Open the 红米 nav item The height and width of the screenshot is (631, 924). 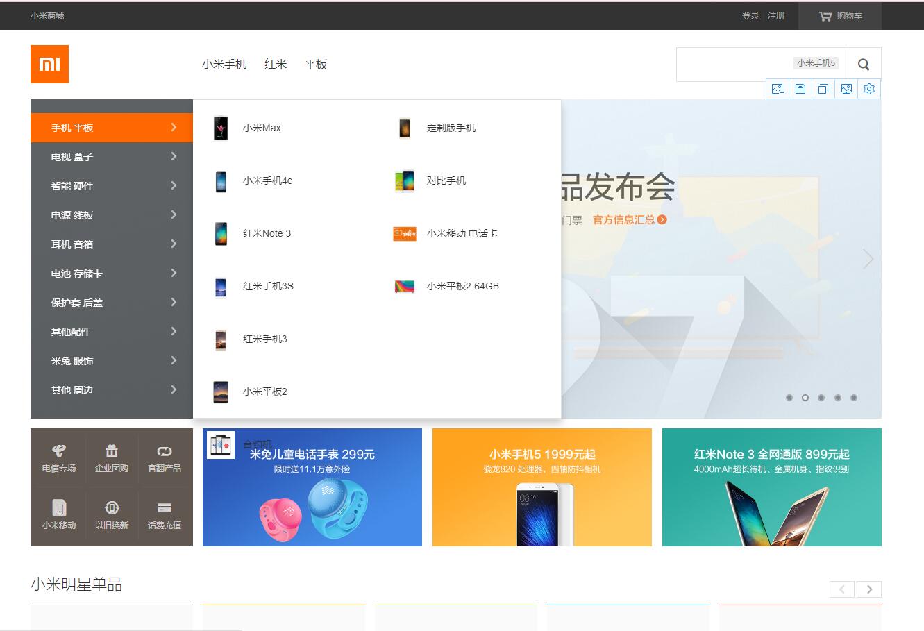276,64
